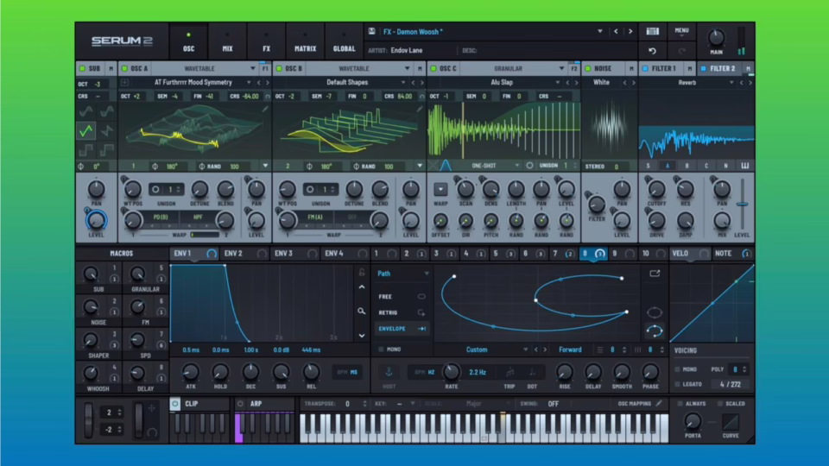
Task: Edit OSC B wavetable with pencil icon
Action: [x=420, y=109]
